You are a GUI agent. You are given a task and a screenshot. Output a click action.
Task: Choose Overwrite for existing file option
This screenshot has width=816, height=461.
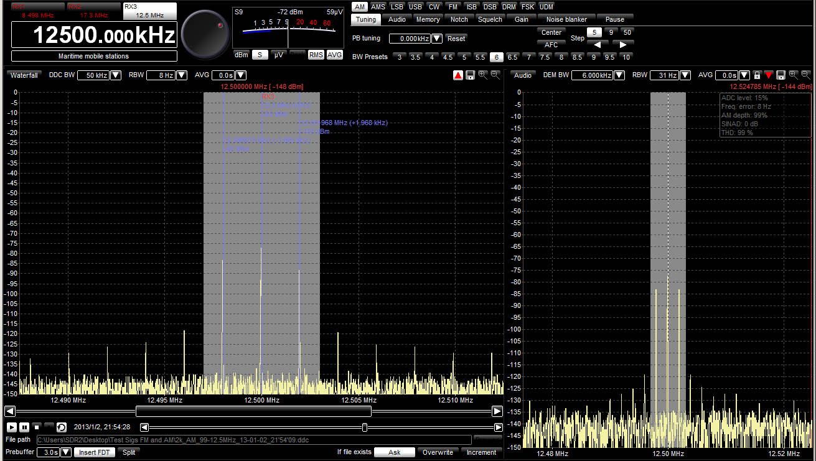pos(438,452)
